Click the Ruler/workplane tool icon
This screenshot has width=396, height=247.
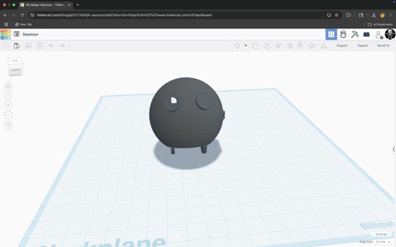[324, 45]
